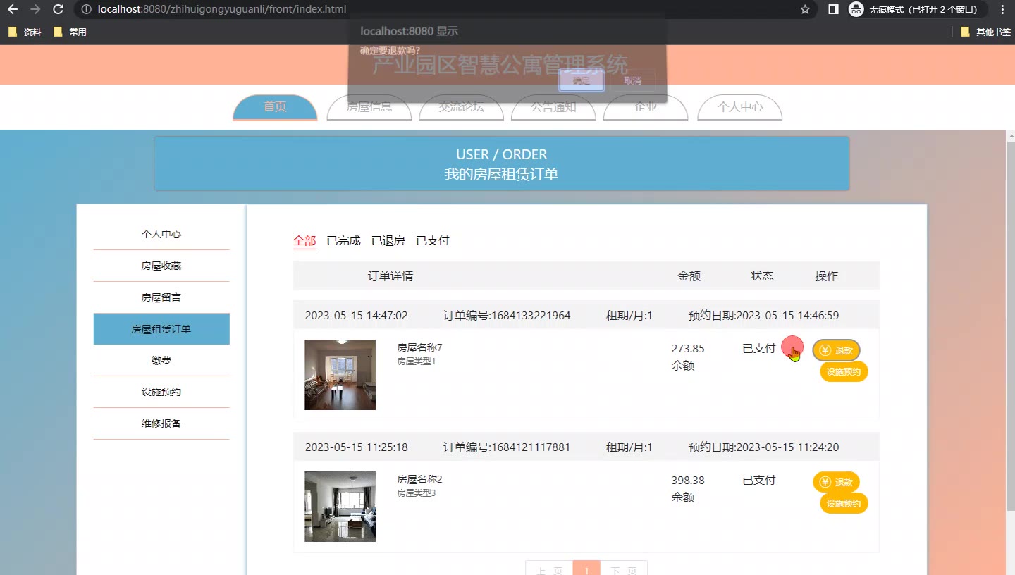Click the 上一页 pagination button
This screenshot has width=1015, height=575.
pyautogui.click(x=549, y=568)
